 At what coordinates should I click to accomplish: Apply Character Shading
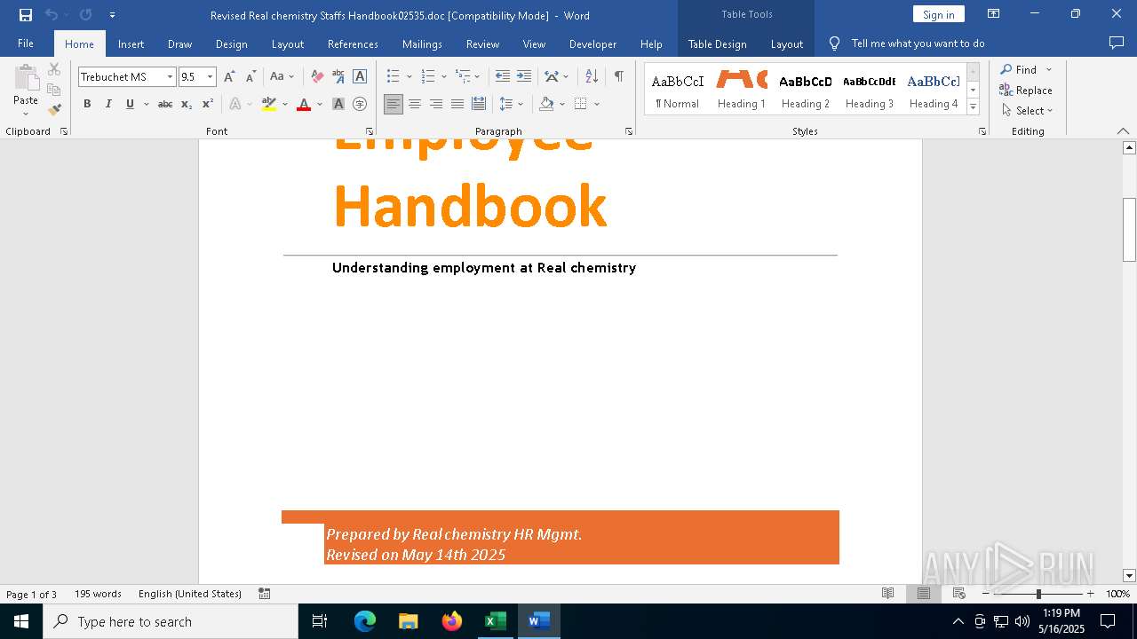click(338, 105)
